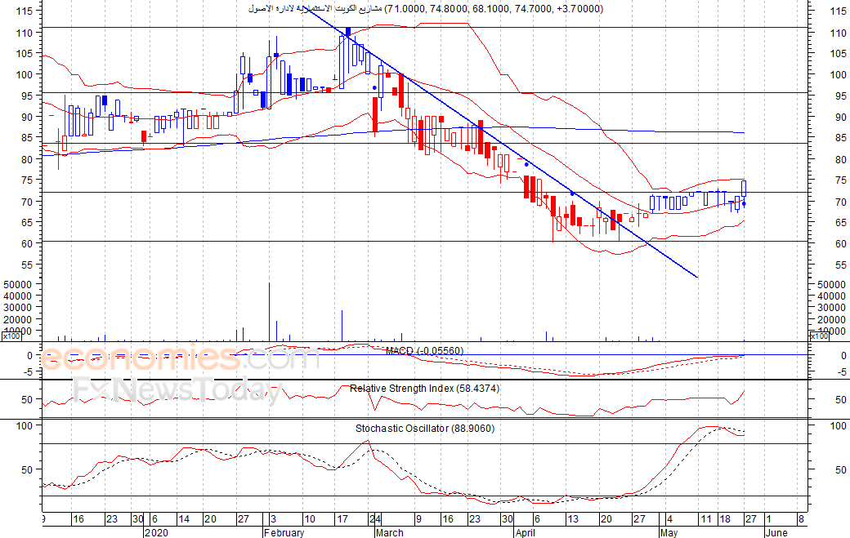Viewport: 850px width, 538px height.
Task: Click the date label 14 on the time axis
Action: [x=184, y=519]
